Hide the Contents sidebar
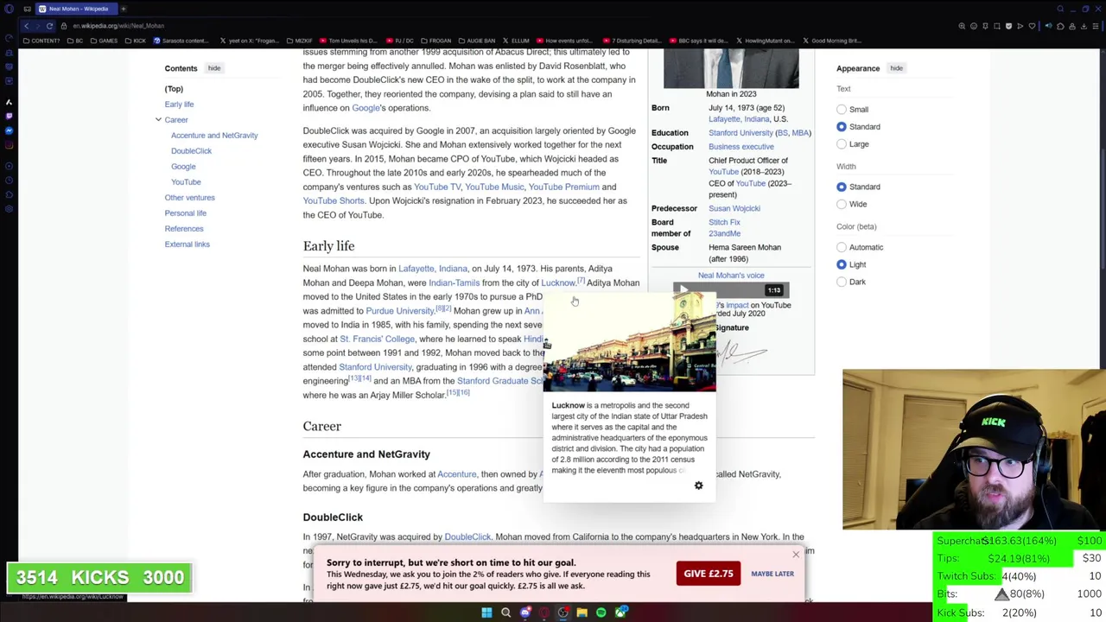Image resolution: width=1106 pixels, height=622 pixels. coord(214,68)
